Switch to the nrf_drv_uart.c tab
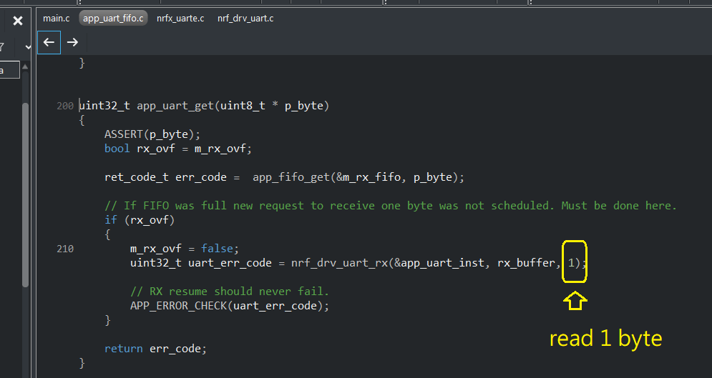The height and width of the screenshot is (378, 712). coord(245,18)
